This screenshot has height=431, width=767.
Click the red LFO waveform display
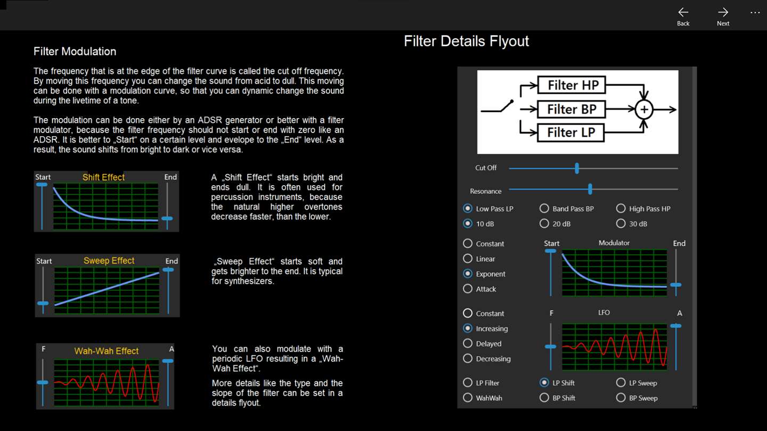(x=614, y=346)
